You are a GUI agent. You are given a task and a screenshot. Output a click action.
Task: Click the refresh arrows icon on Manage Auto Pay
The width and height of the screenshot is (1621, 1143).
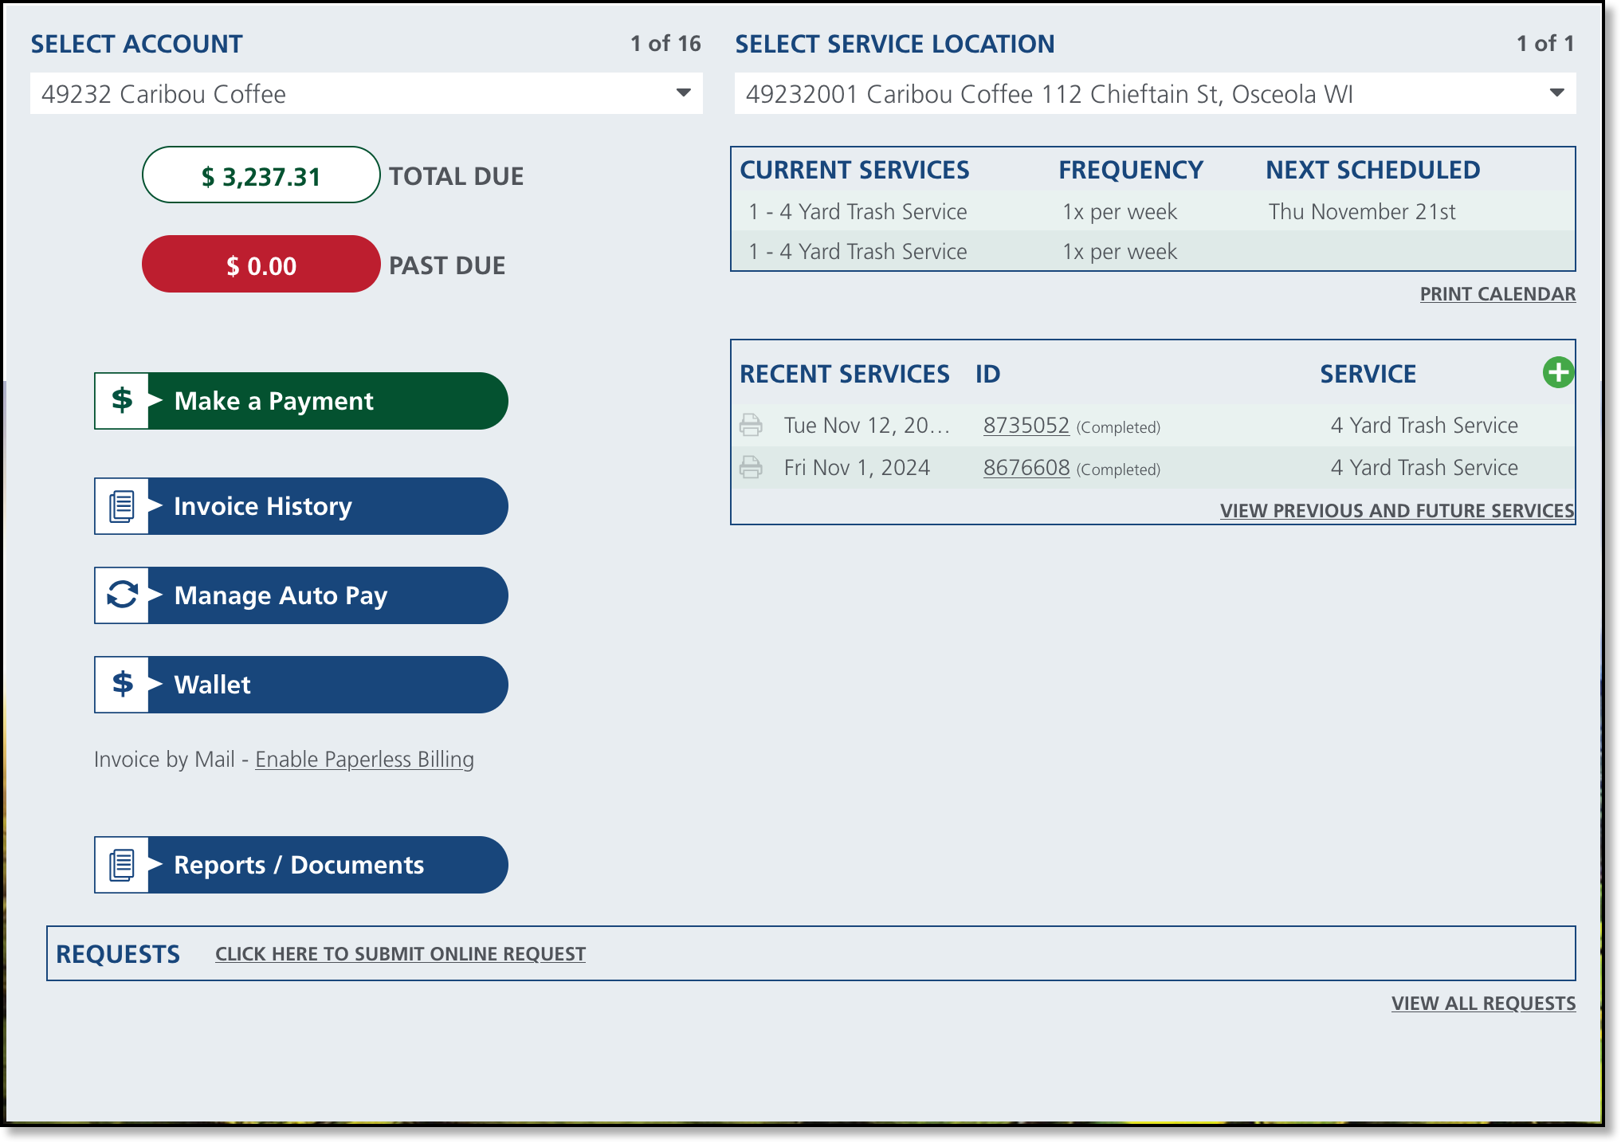[x=122, y=595]
